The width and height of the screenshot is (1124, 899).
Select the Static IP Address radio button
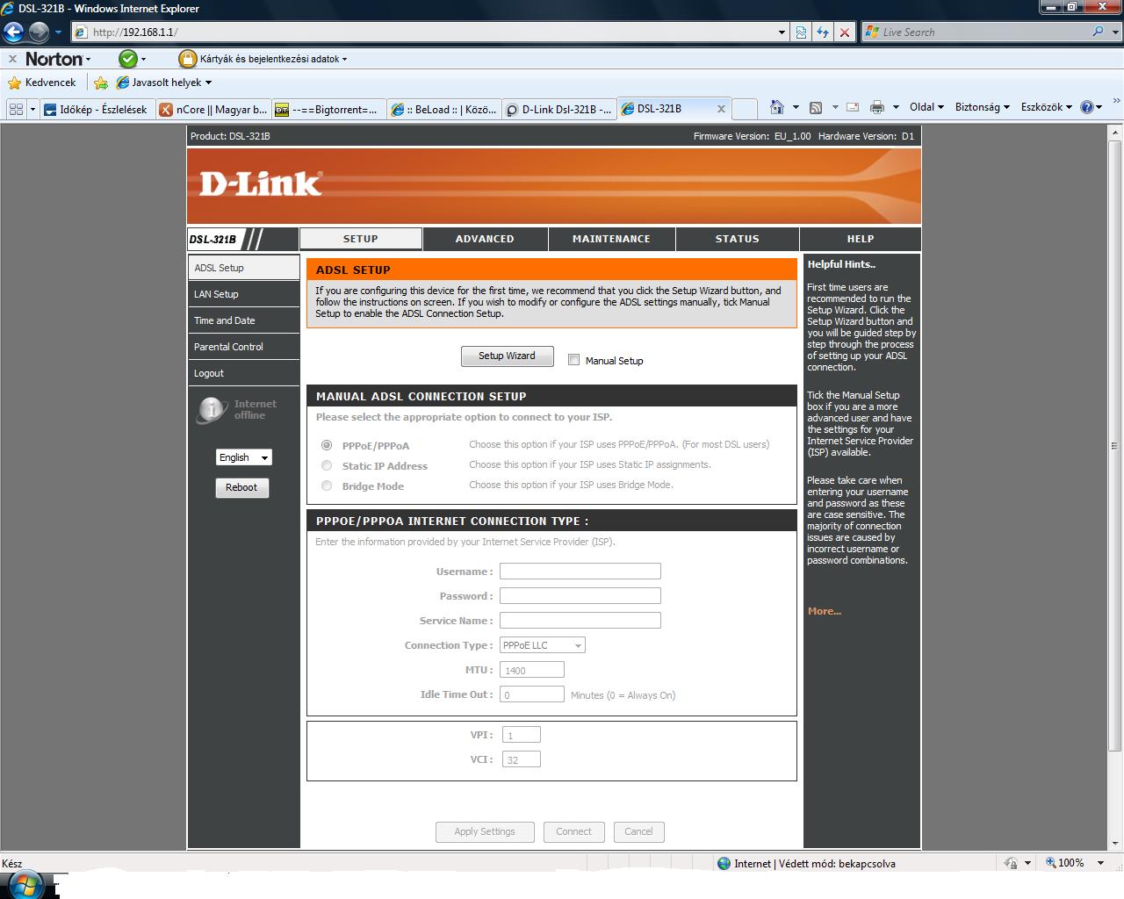tap(327, 465)
